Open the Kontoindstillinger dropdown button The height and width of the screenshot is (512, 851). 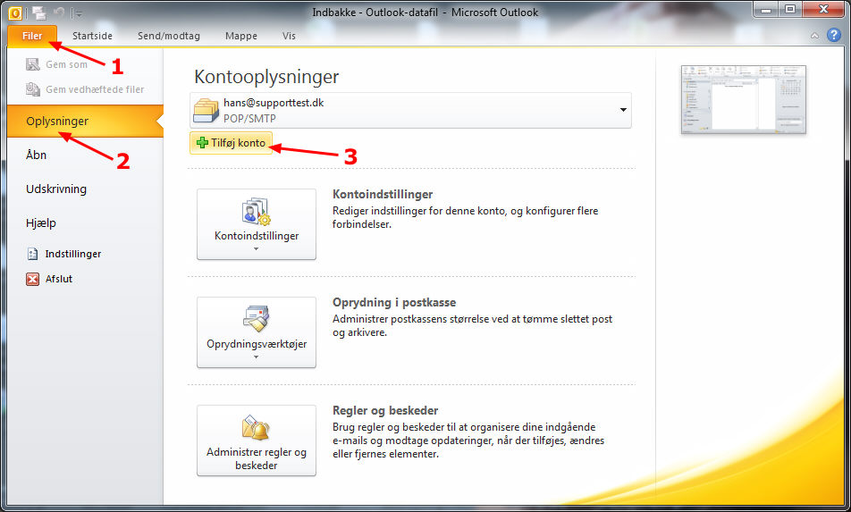pyautogui.click(x=257, y=224)
